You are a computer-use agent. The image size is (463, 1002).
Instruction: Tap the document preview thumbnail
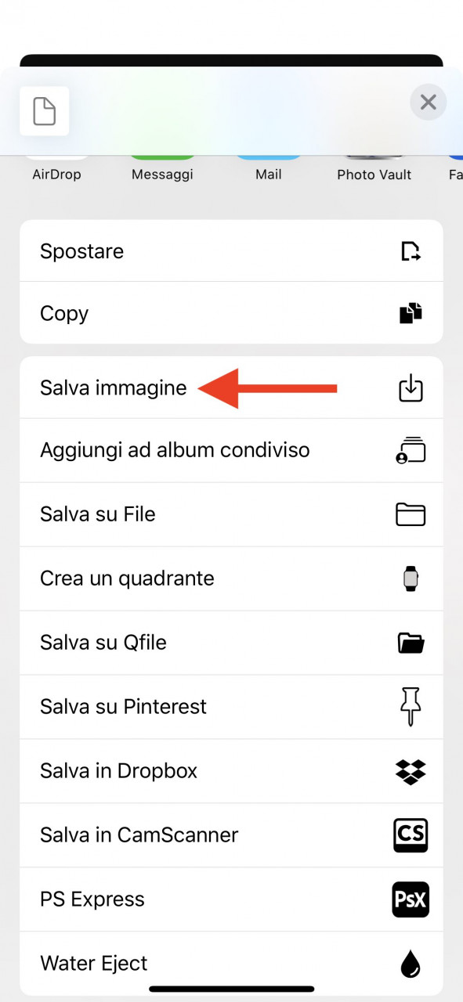45,111
